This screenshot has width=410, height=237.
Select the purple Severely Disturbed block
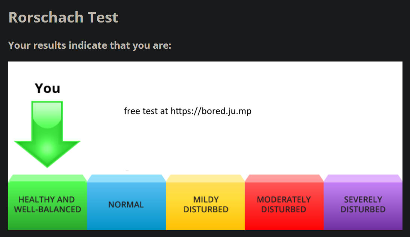click(363, 205)
